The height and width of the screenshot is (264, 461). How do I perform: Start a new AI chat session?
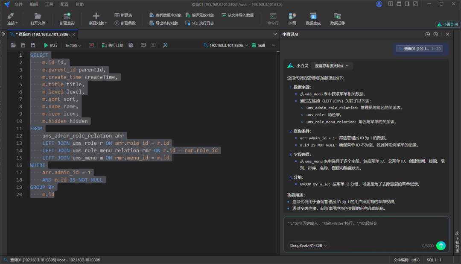click(x=428, y=34)
